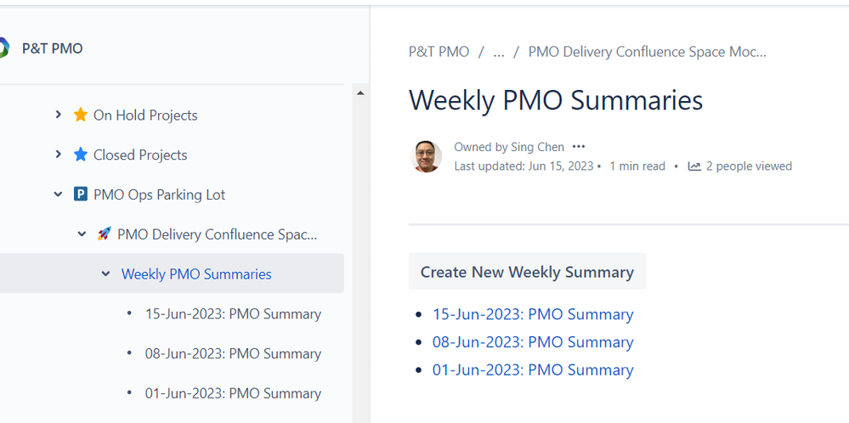Collapse the PMO Ops Parking Lot node
The image size is (849, 423).
[58, 195]
